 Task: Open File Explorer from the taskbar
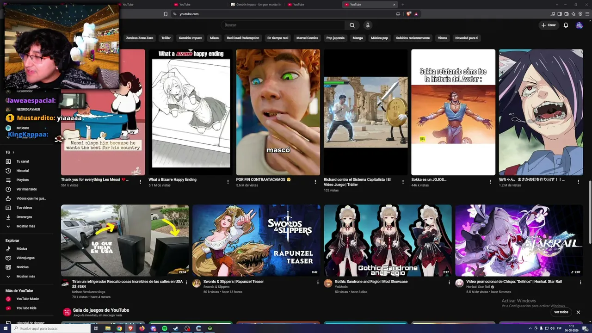pyautogui.click(x=108, y=328)
